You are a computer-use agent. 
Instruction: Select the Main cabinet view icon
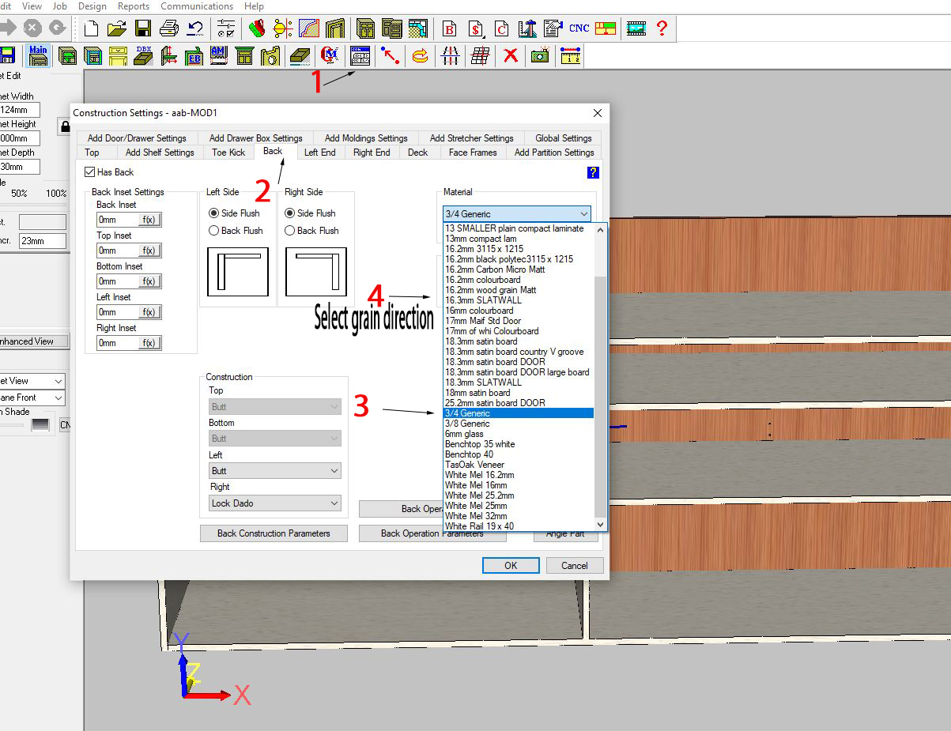(x=38, y=55)
